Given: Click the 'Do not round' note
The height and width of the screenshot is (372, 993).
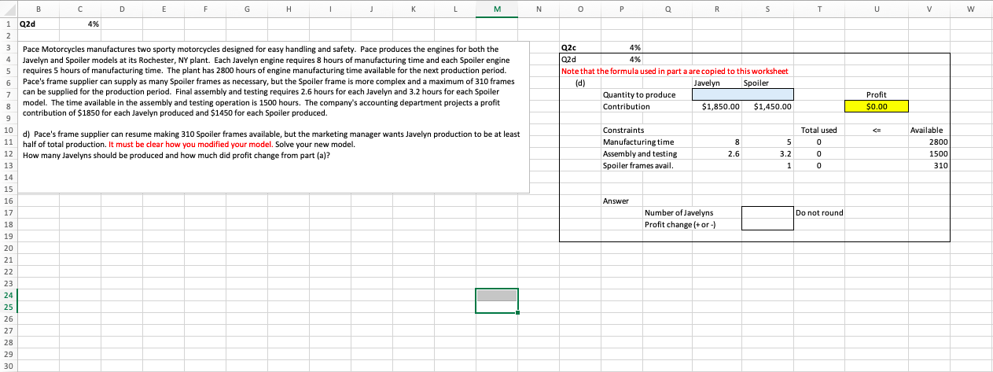Looking at the screenshot, I should (820, 213).
